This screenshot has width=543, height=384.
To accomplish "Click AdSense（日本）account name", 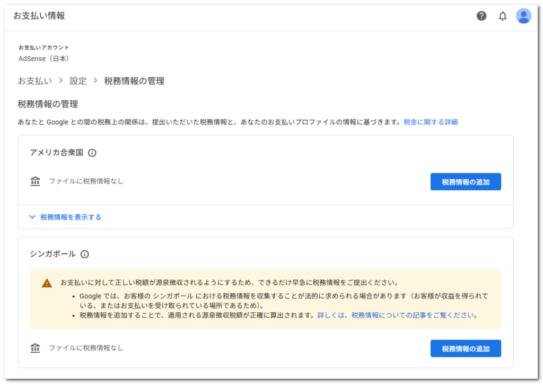I will click(x=45, y=58).
